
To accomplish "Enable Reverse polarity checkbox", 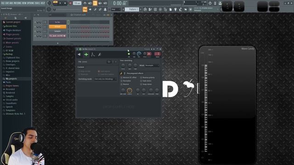I will click(x=141, y=77).
